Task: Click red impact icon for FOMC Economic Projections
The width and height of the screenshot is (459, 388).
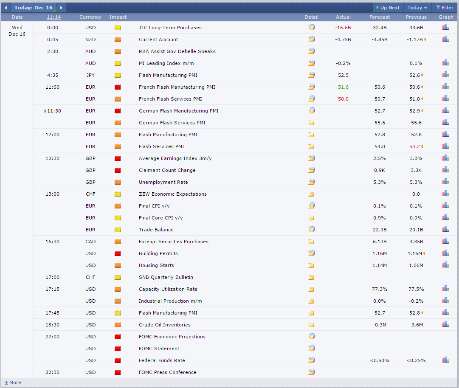Action: [x=118, y=337]
